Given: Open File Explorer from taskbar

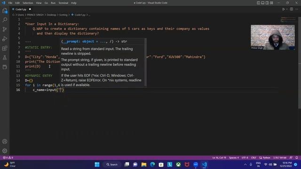Looking at the screenshot, I should click(x=144, y=164).
